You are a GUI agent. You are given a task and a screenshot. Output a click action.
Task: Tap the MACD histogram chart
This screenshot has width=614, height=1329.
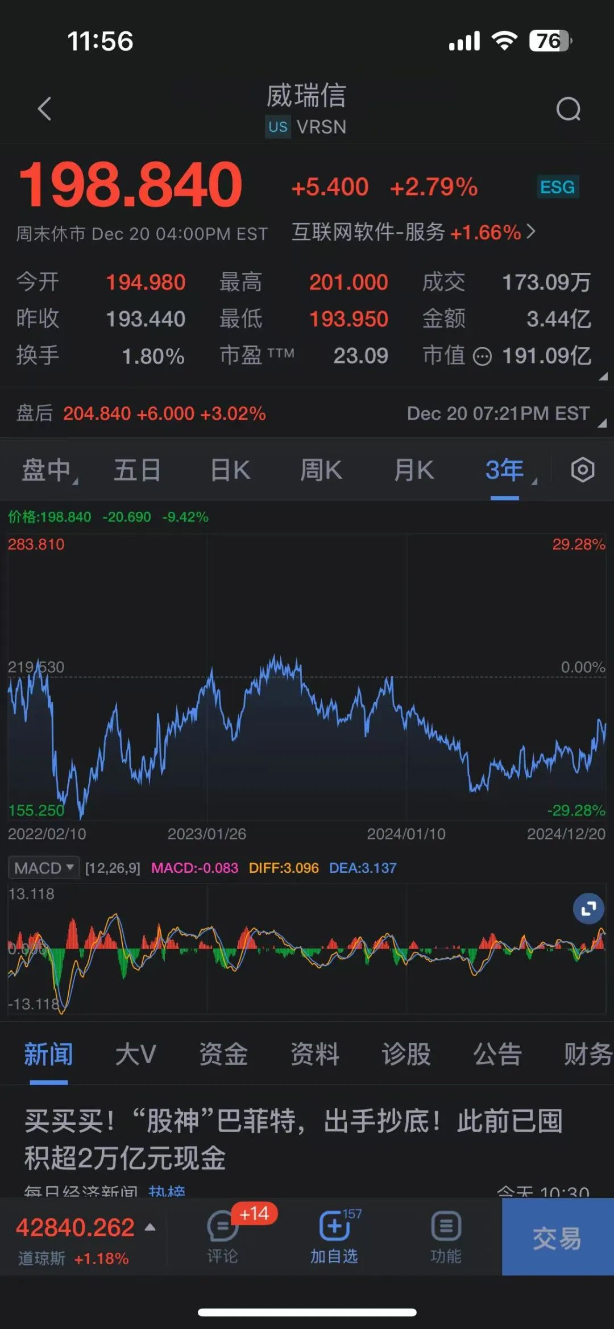tap(307, 949)
